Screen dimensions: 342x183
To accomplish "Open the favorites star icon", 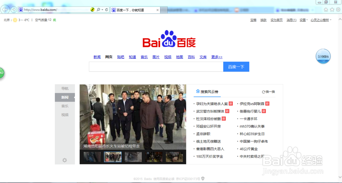I will coord(332,10).
